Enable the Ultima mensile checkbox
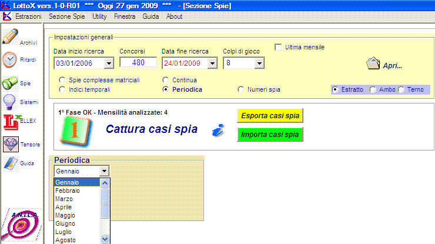The image size is (435, 244). (278, 47)
